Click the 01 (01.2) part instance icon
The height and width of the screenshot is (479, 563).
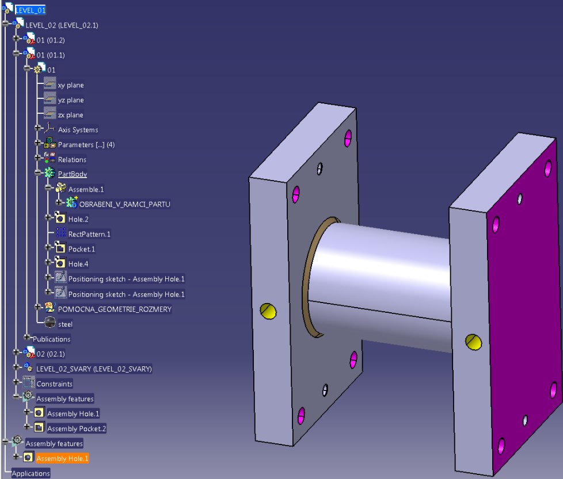[29, 39]
